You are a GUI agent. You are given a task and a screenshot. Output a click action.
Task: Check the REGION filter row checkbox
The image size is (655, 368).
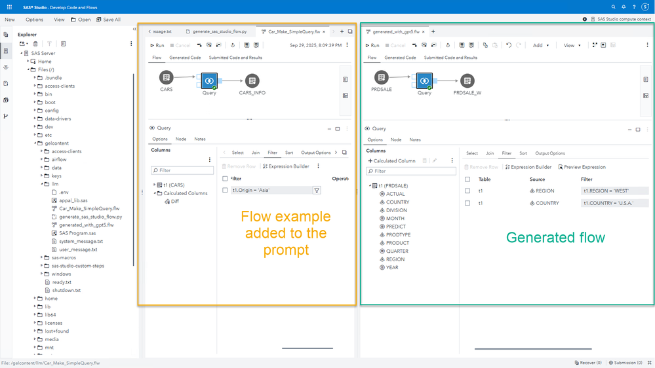(x=467, y=191)
